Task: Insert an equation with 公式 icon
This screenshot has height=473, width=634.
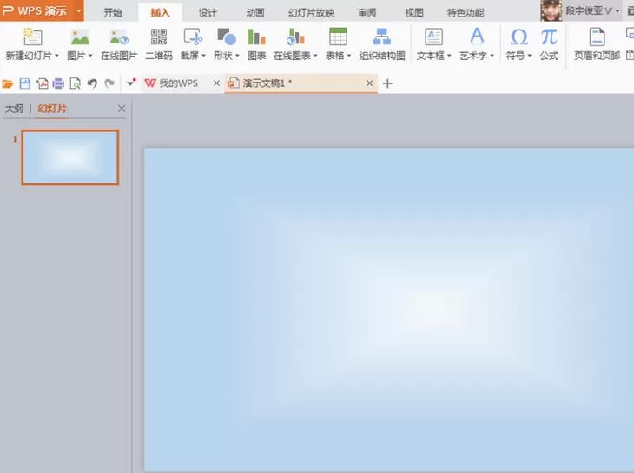Action: coord(549,37)
